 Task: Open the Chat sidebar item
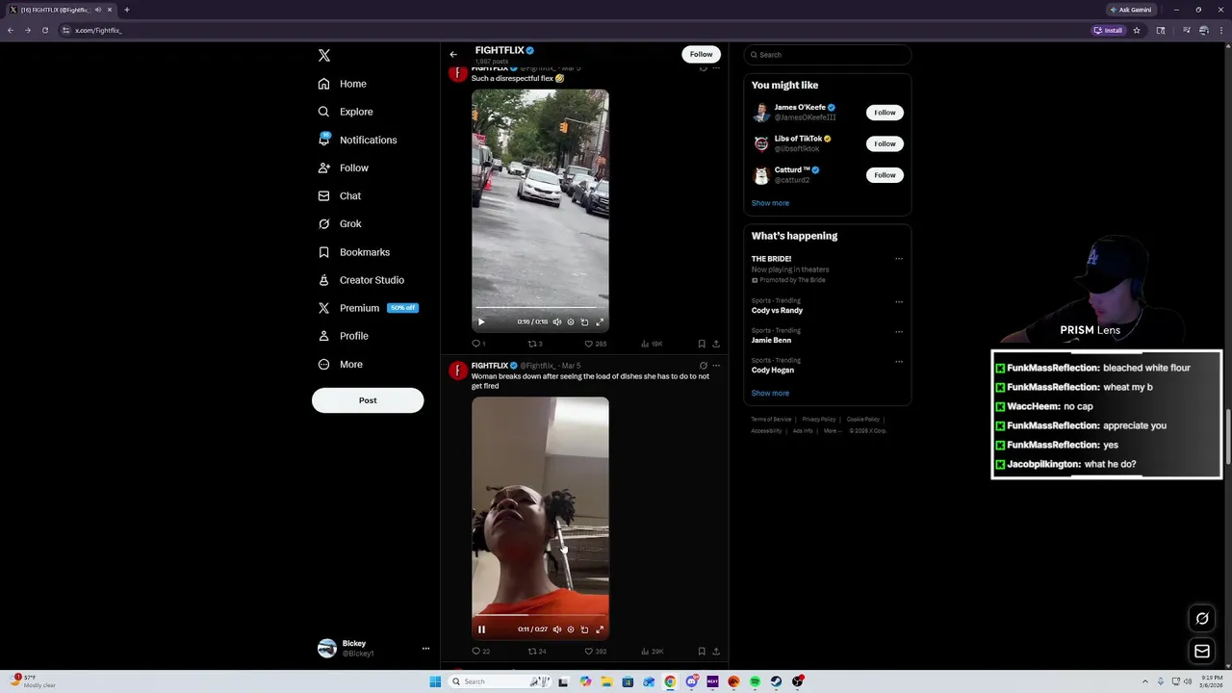click(340, 195)
